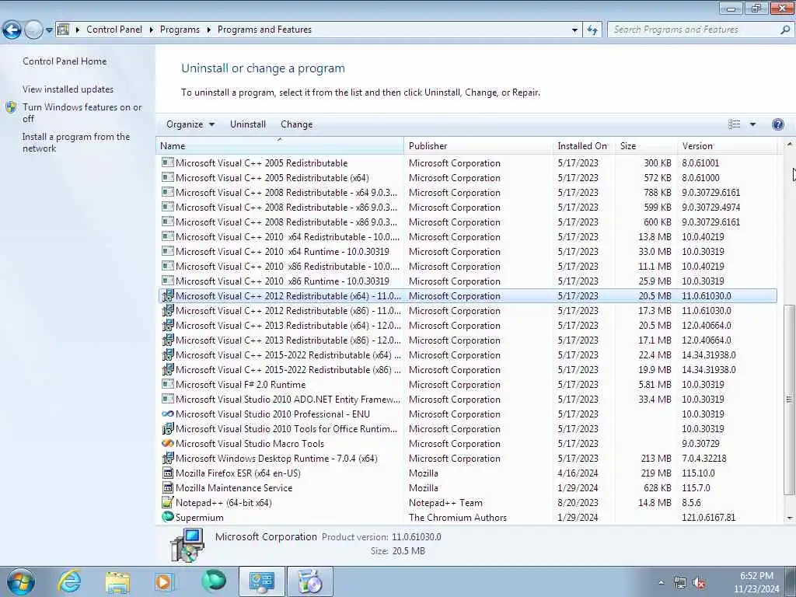Viewport: 796px width, 597px height.
Task: Open Supermium browser from taskbar
Action: (x=214, y=581)
